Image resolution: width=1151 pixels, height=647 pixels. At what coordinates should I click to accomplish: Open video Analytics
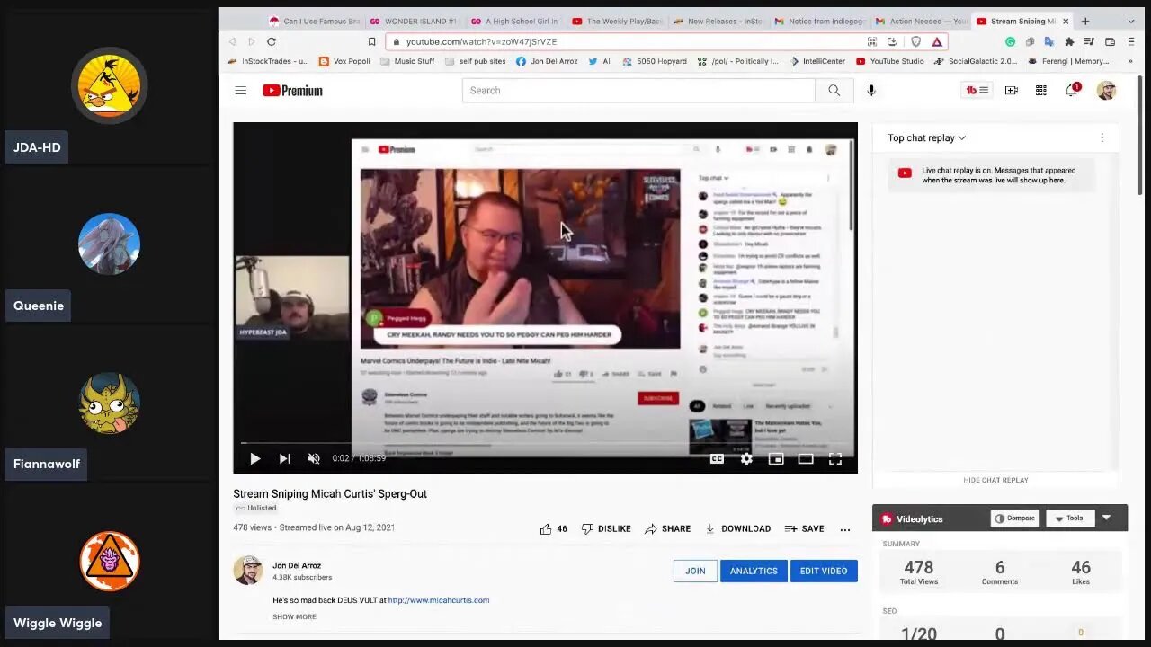coord(754,571)
